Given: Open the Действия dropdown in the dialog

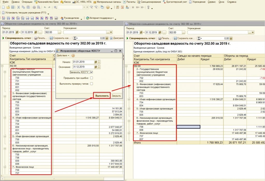Looking at the screenshot, I should (x=63, y=55).
